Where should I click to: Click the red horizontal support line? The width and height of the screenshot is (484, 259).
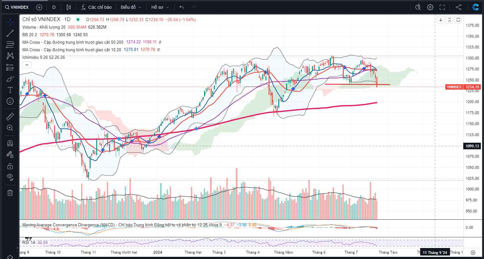357,84
